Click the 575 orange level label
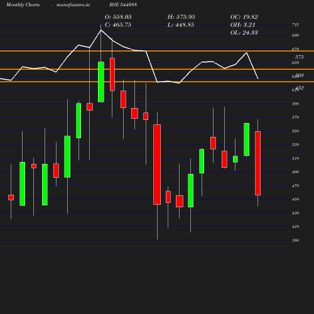This screenshot has width=314, height=314. pyautogui.click(x=300, y=57)
